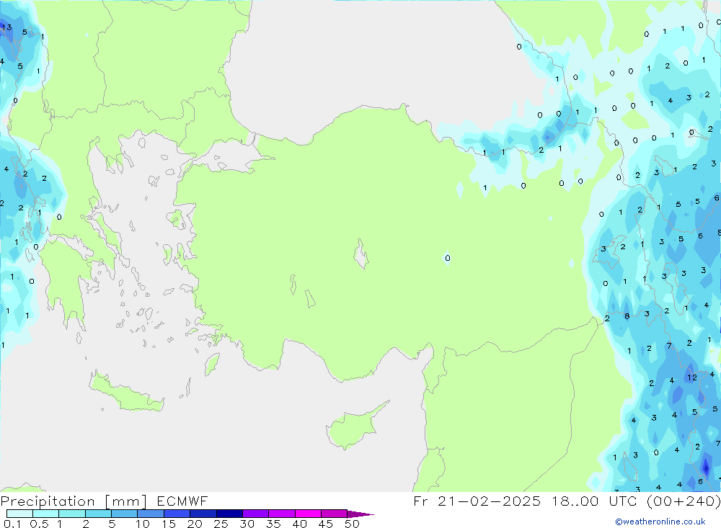This screenshot has height=528, width=721.
Task: Select the lightest 0.1–0.5 mm legend swatch
Action: (x=19, y=514)
